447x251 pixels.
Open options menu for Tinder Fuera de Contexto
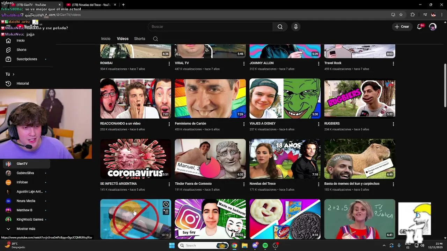244,184
